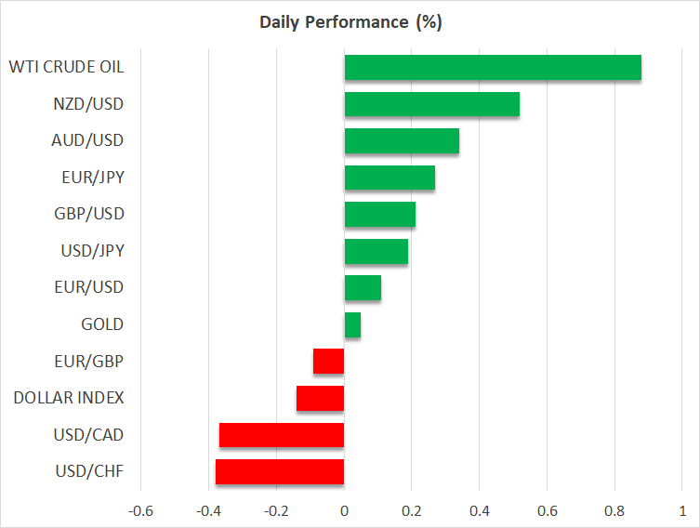Click the red USD/CHF bar
Image resolution: width=700 pixels, height=528 pixels.
pyautogui.click(x=280, y=471)
